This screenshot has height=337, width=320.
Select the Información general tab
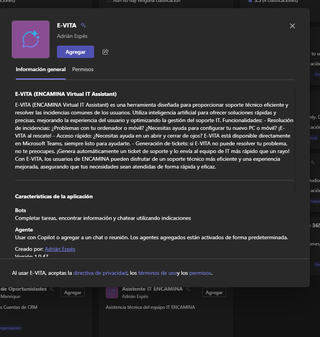coord(41,70)
